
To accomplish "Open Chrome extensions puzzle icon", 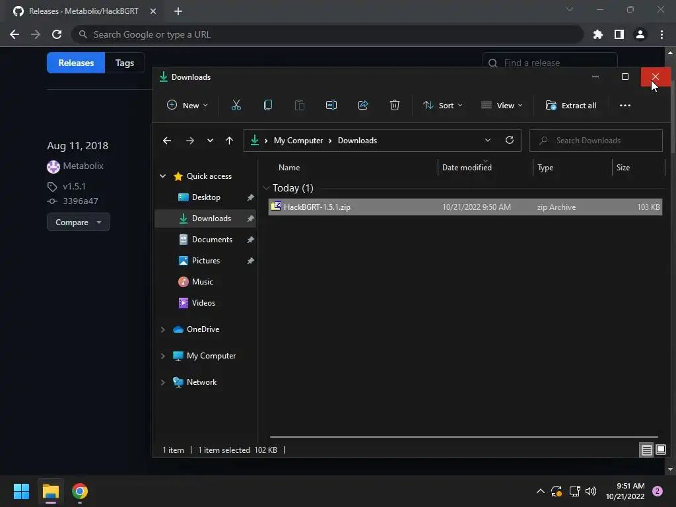I will 598,34.
